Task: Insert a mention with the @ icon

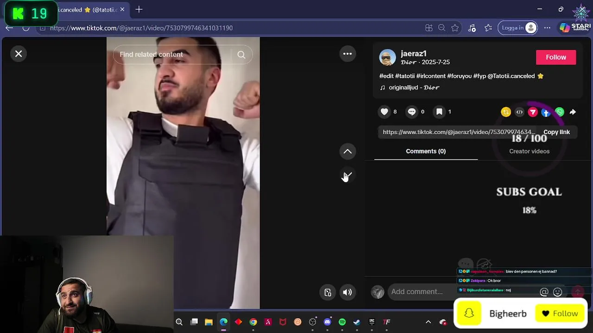Action: tap(544, 292)
